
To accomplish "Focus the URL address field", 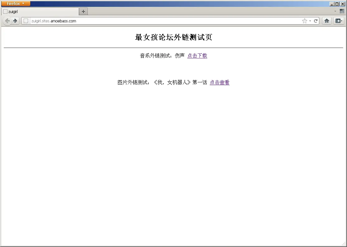I will (156, 21).
